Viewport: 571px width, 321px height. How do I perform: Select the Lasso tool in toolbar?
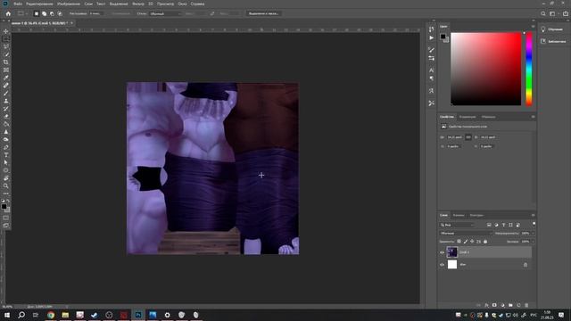[6, 46]
